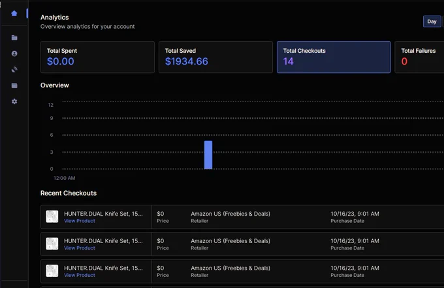Click first row's HUNTER.DUAL Knife Set title
The width and height of the screenshot is (444, 288).
tap(103, 214)
